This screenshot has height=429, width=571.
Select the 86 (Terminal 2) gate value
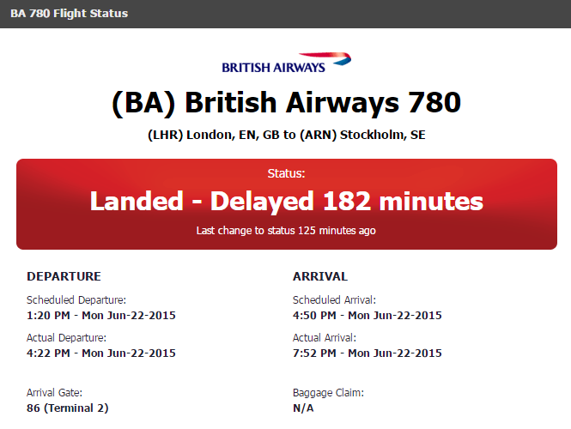(x=68, y=408)
